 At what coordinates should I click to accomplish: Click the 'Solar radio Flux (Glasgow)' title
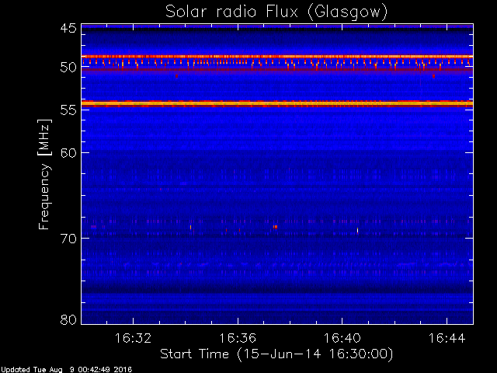(276, 12)
